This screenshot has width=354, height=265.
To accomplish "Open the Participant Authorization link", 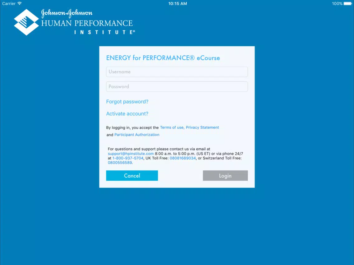I will pos(137,135).
